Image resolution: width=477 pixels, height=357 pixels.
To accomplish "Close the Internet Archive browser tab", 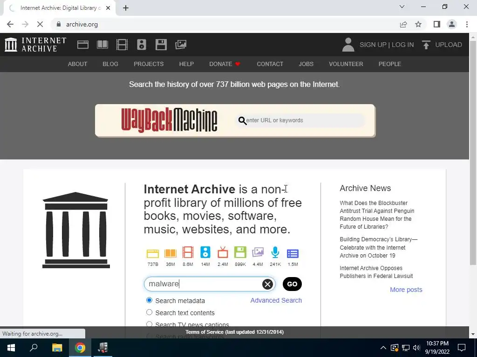I will 108,8.
